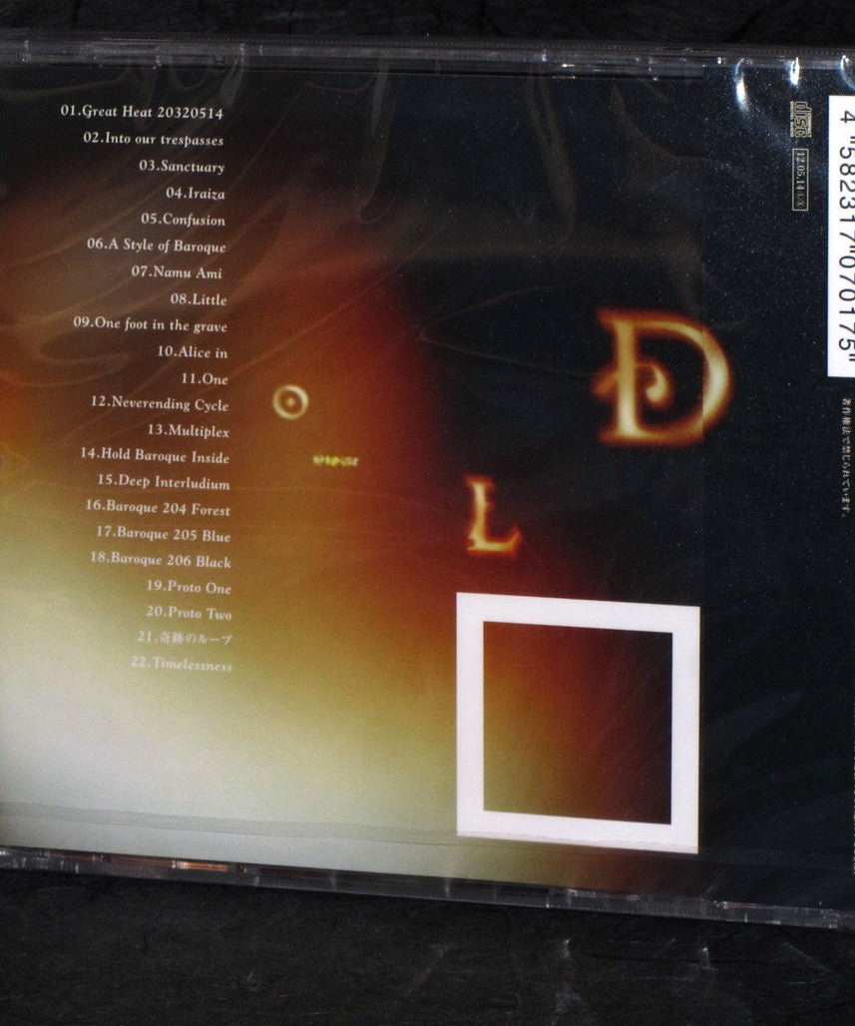Viewport: 855px width, 1026px height.
Task: Click the barcode number 4 582317 070175
Action: click(844, 236)
